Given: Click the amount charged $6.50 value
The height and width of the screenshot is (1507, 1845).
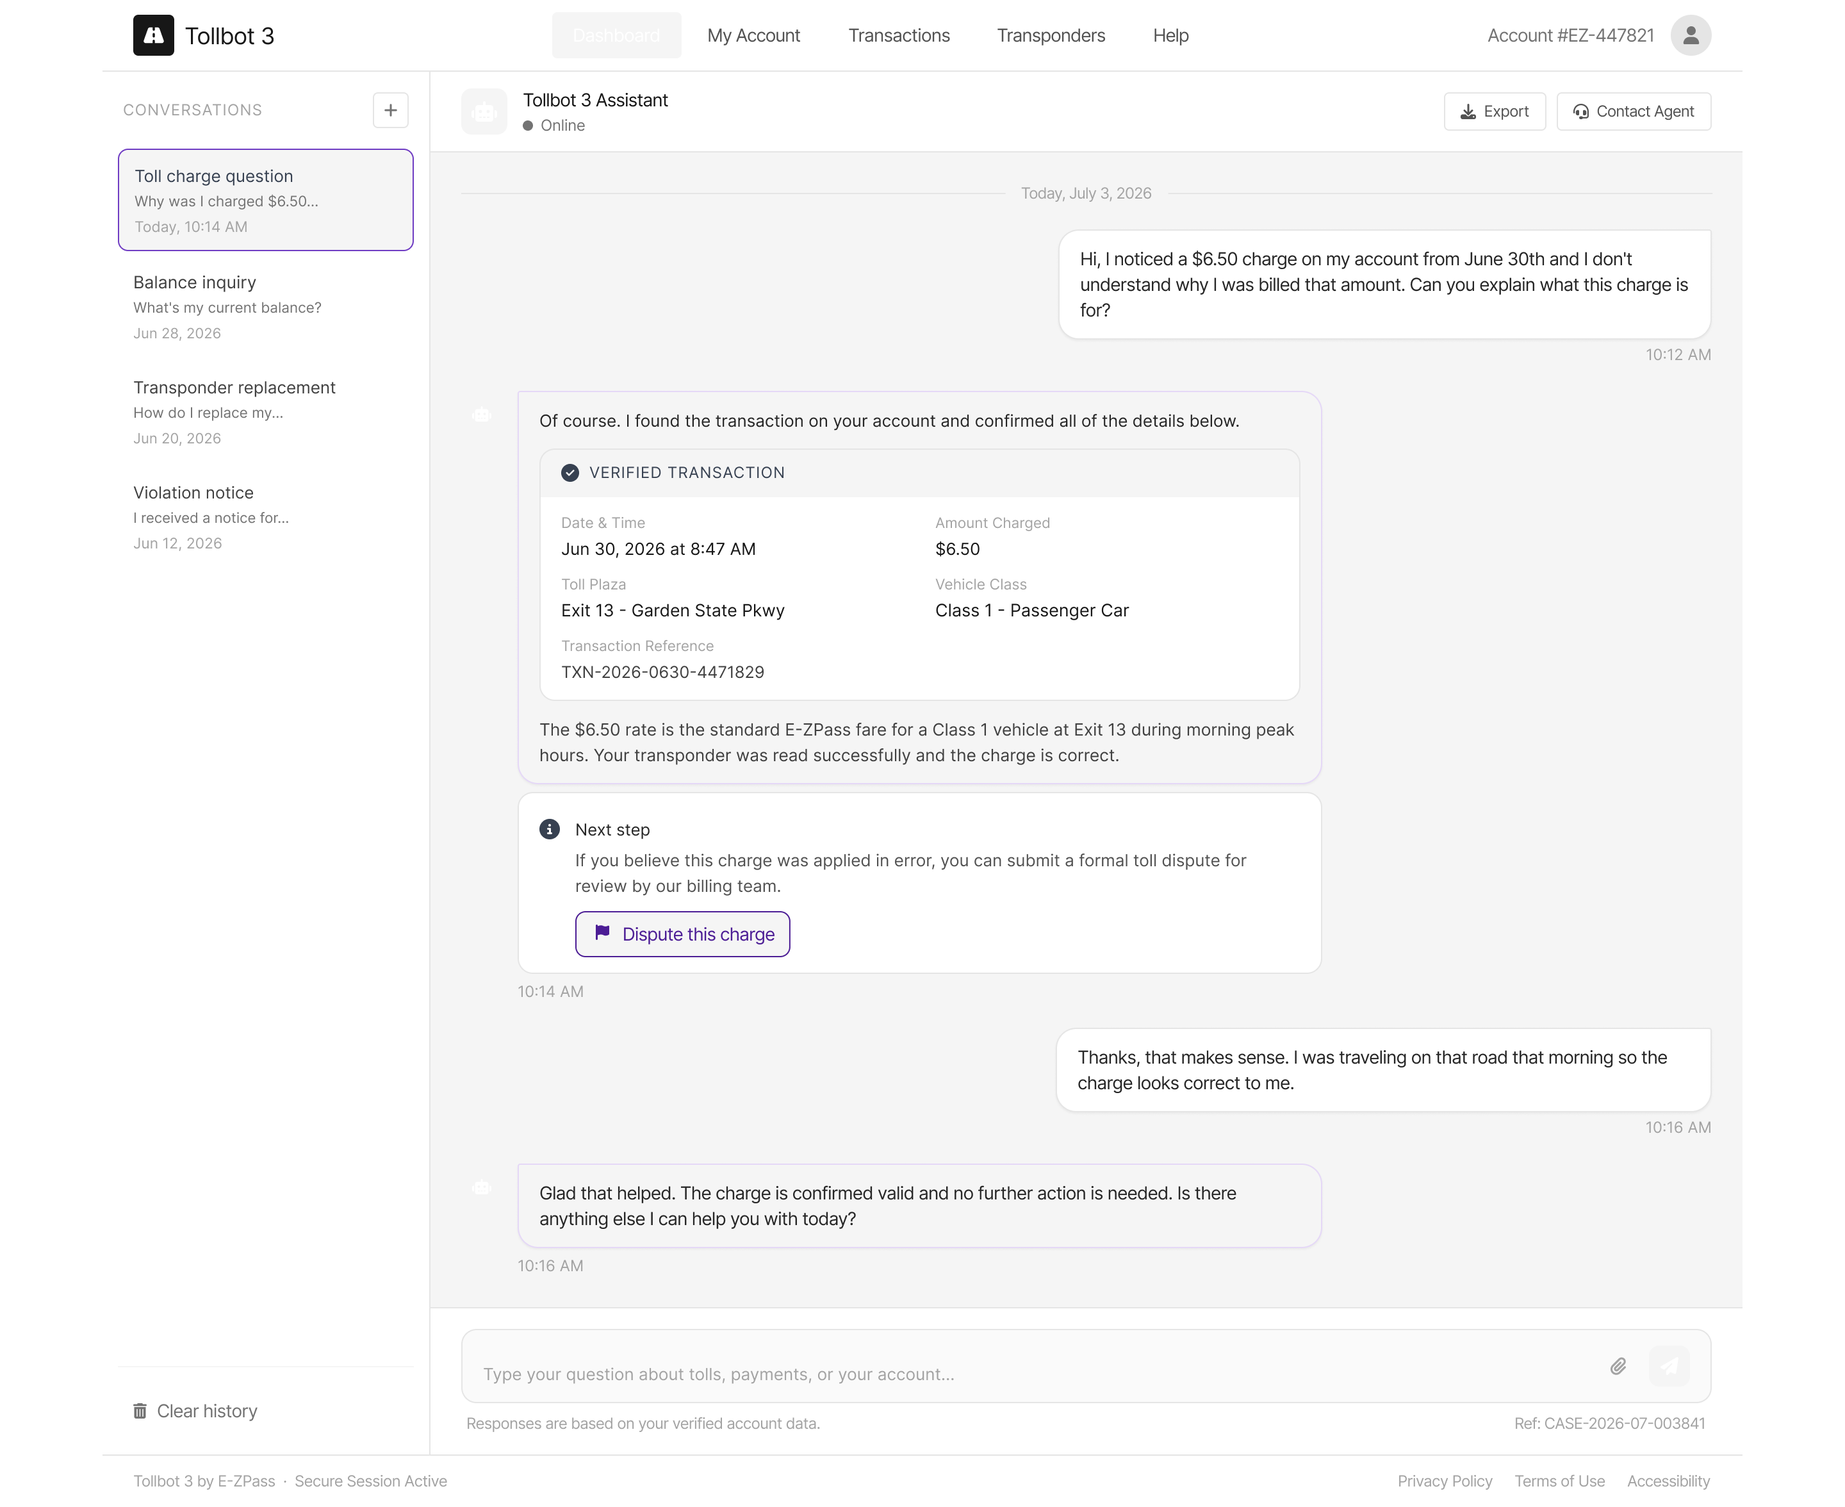Looking at the screenshot, I should 957,548.
